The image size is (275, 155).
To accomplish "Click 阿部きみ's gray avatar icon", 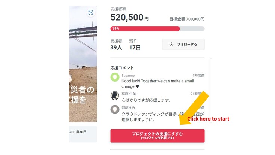I will tap(115, 109).
